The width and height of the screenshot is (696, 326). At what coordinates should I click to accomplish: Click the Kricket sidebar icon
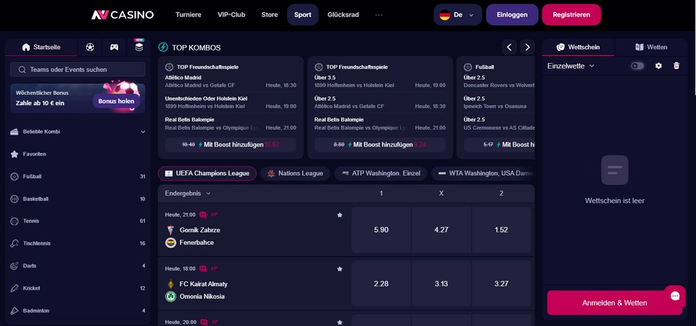pyautogui.click(x=14, y=288)
